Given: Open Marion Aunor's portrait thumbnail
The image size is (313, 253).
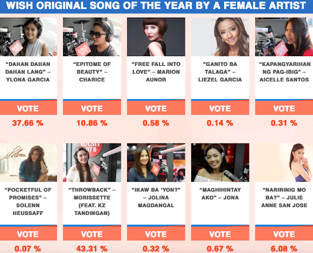Looking at the screenshot, I should (x=156, y=37).
